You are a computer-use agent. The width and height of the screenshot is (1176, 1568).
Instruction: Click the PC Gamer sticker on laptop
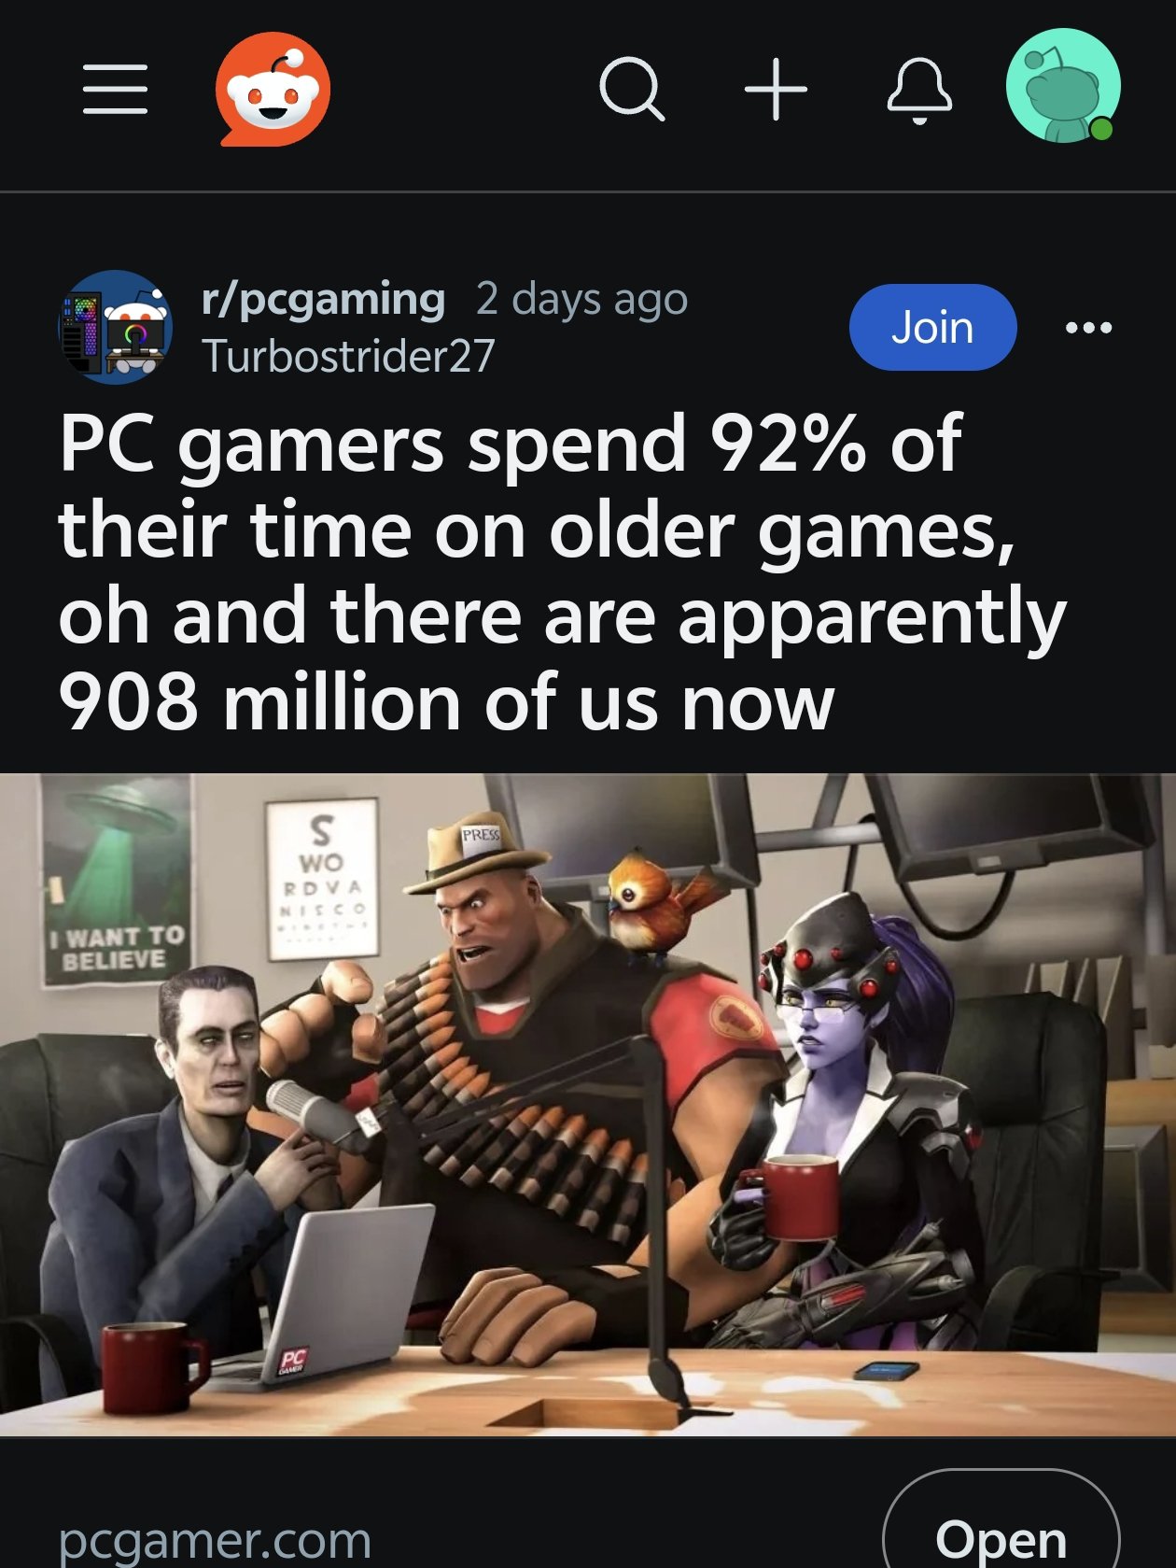292,1361
